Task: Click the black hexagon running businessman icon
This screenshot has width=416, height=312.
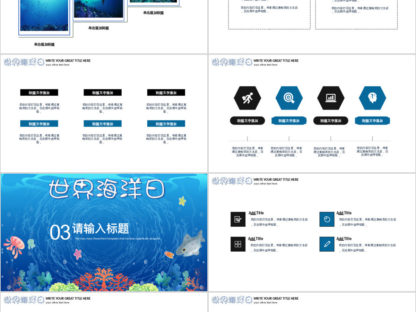Action: (248, 98)
